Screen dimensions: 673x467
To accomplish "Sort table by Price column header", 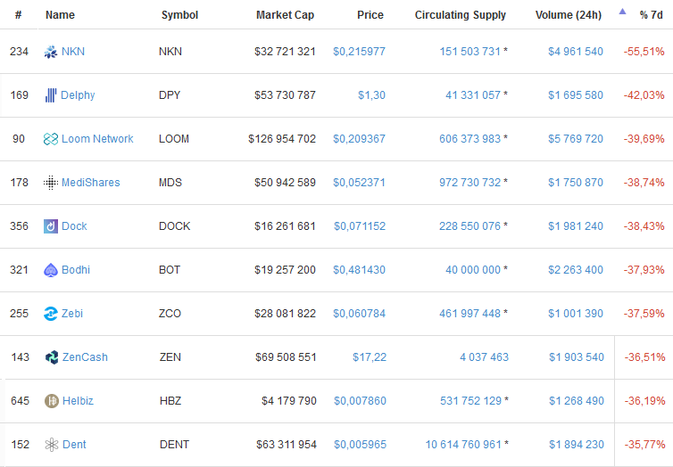I will point(370,15).
